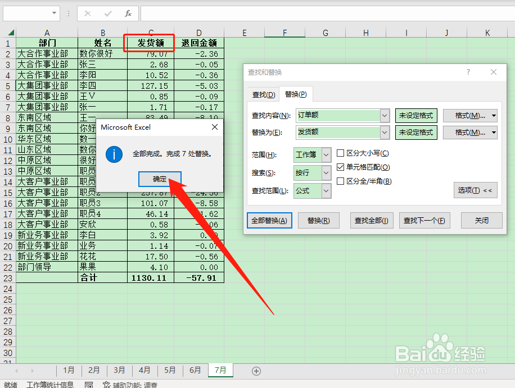515x388 pixels.
Task: Click the replace 未设定格式 preview box
Action: pos(416,133)
